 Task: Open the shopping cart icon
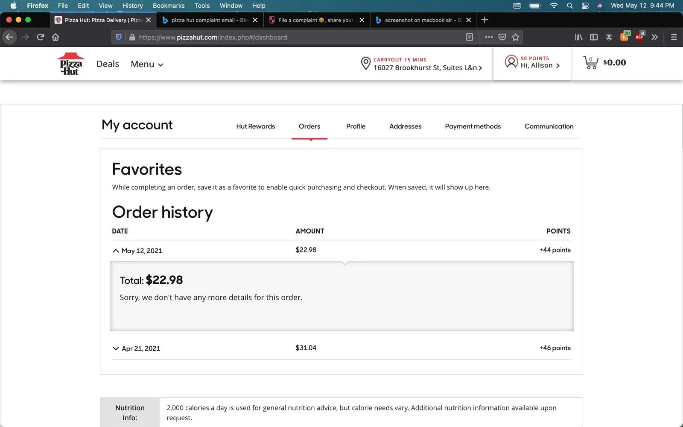(x=591, y=63)
